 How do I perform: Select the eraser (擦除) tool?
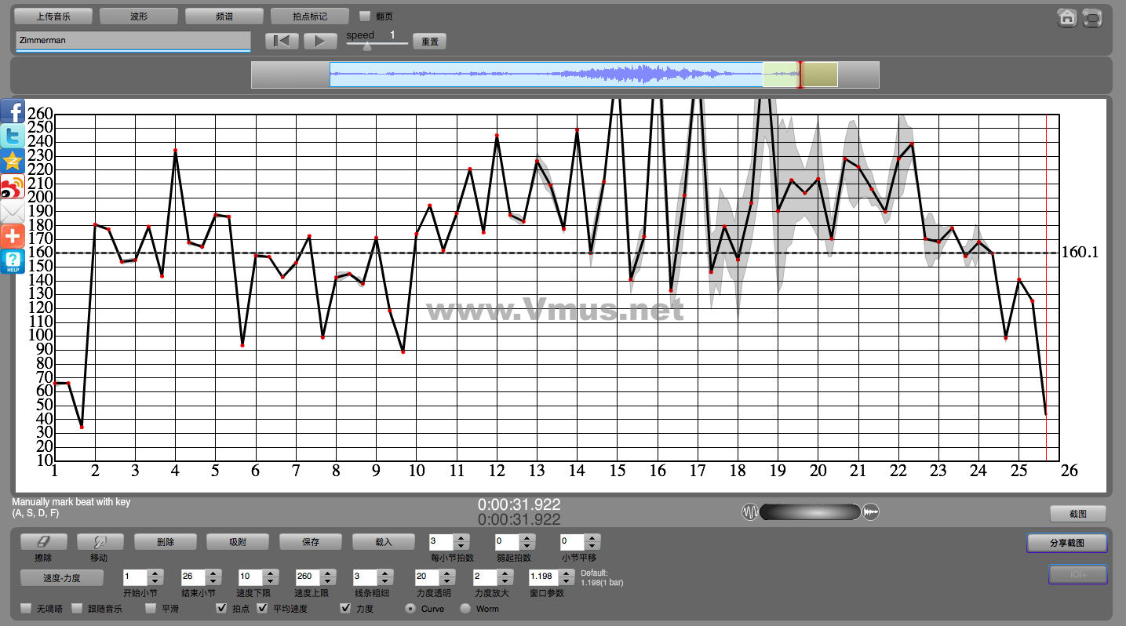click(x=43, y=541)
